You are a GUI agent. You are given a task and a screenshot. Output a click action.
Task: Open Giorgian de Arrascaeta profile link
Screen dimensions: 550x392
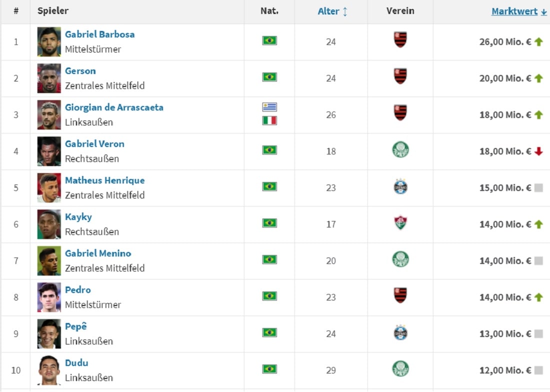[114, 107]
